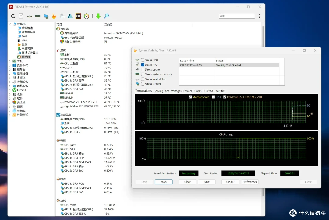
Task: Switch to the Statistics tab
Action: click(x=220, y=91)
